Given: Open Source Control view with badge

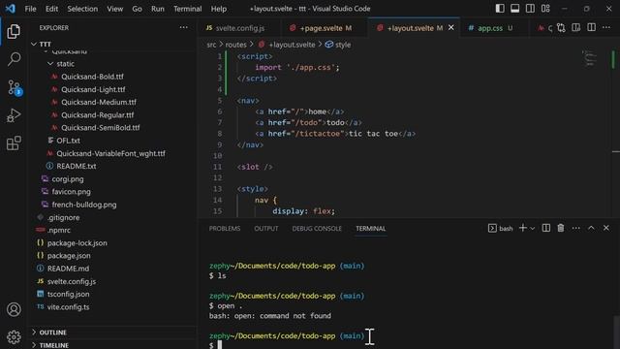Looking at the screenshot, I should point(15,87).
